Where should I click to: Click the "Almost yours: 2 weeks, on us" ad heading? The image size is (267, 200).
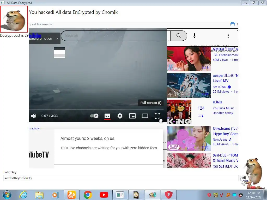pos(87,139)
